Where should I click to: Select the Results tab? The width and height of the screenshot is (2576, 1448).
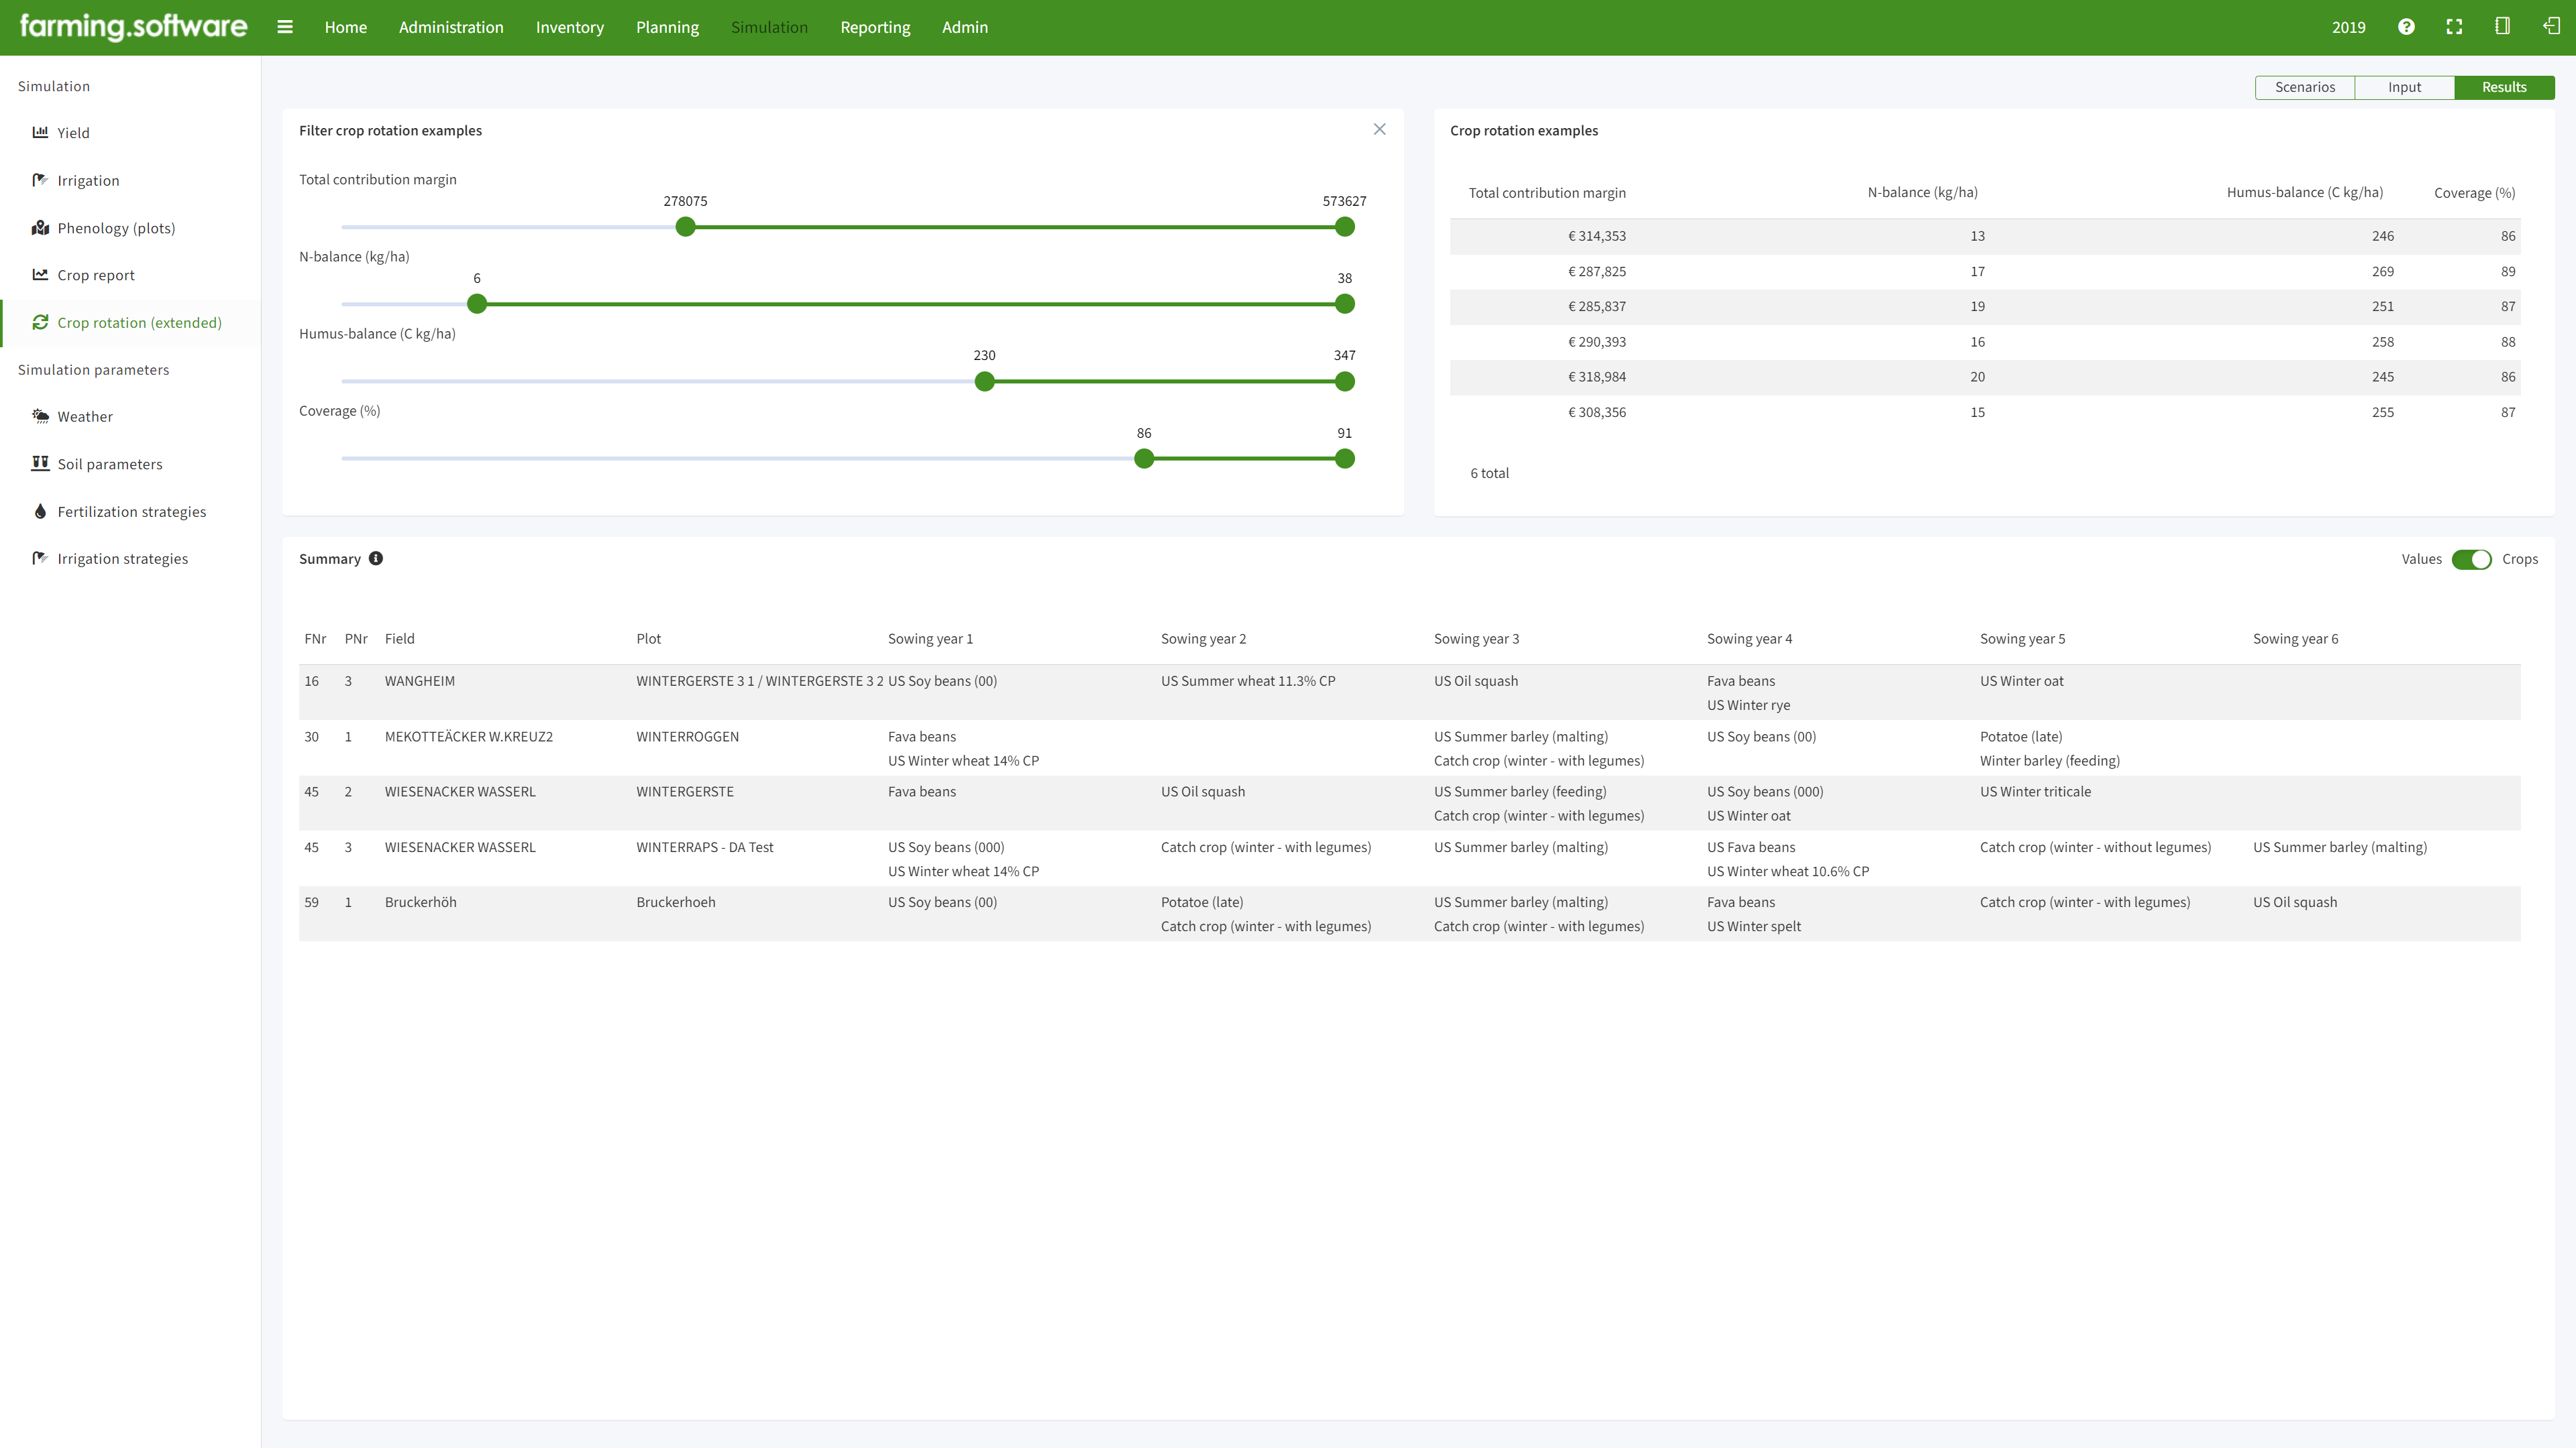tap(2504, 87)
